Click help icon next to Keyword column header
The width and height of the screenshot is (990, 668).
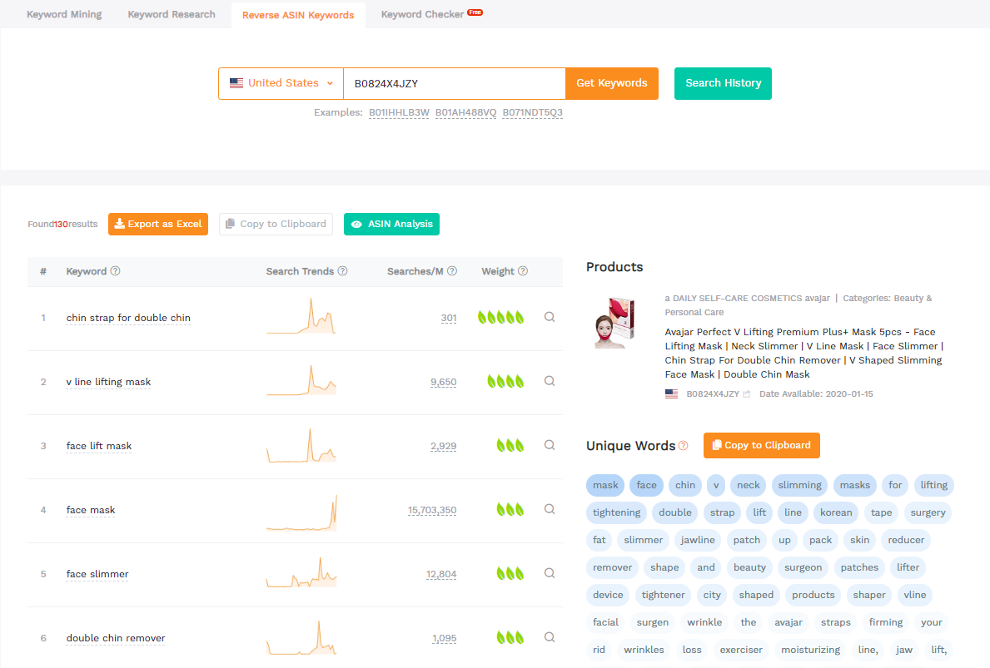pos(116,271)
